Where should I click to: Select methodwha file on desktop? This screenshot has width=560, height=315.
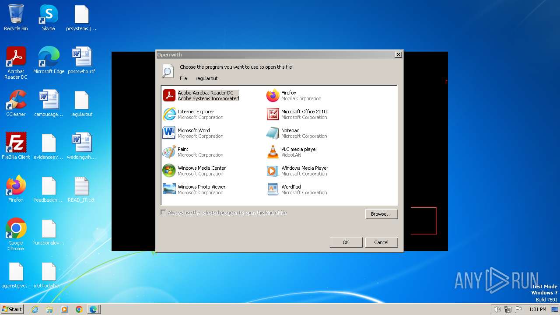(x=49, y=275)
